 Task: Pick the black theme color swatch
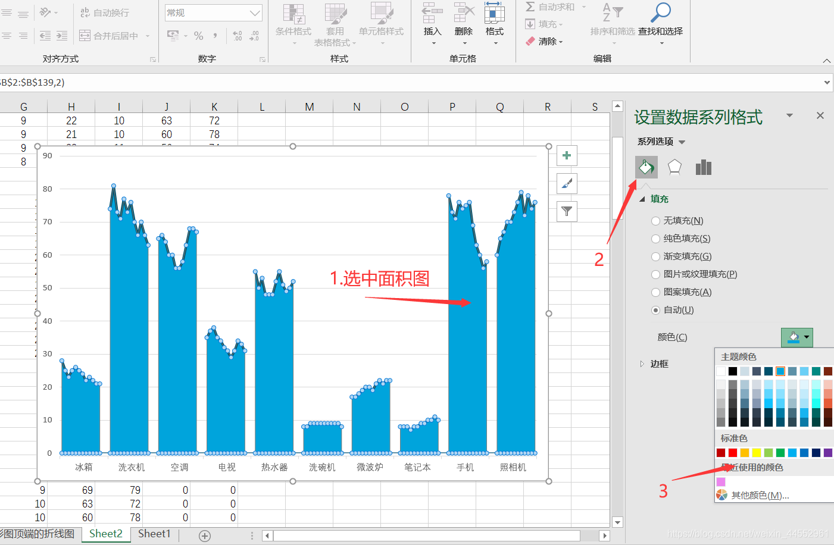pos(733,371)
